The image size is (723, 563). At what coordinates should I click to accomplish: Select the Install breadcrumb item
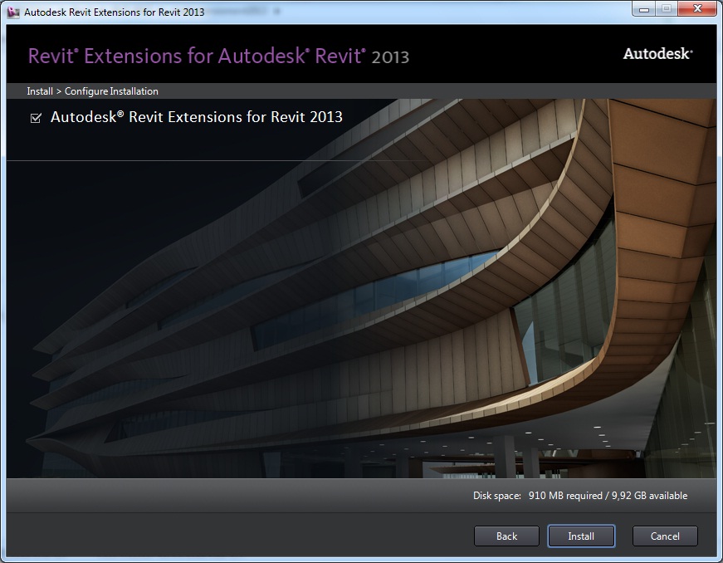40,91
